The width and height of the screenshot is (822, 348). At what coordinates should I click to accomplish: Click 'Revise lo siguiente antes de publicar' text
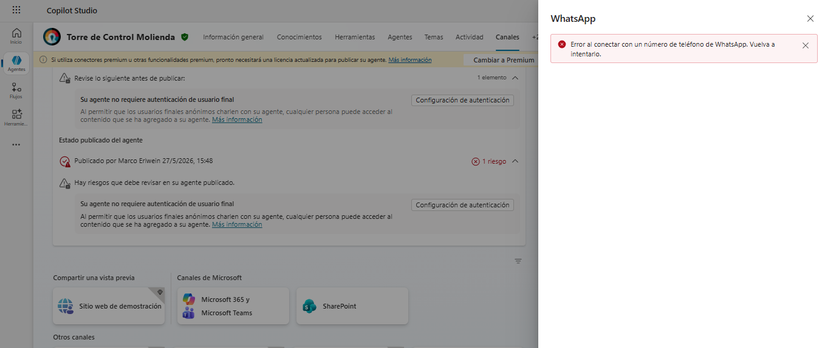pos(129,78)
